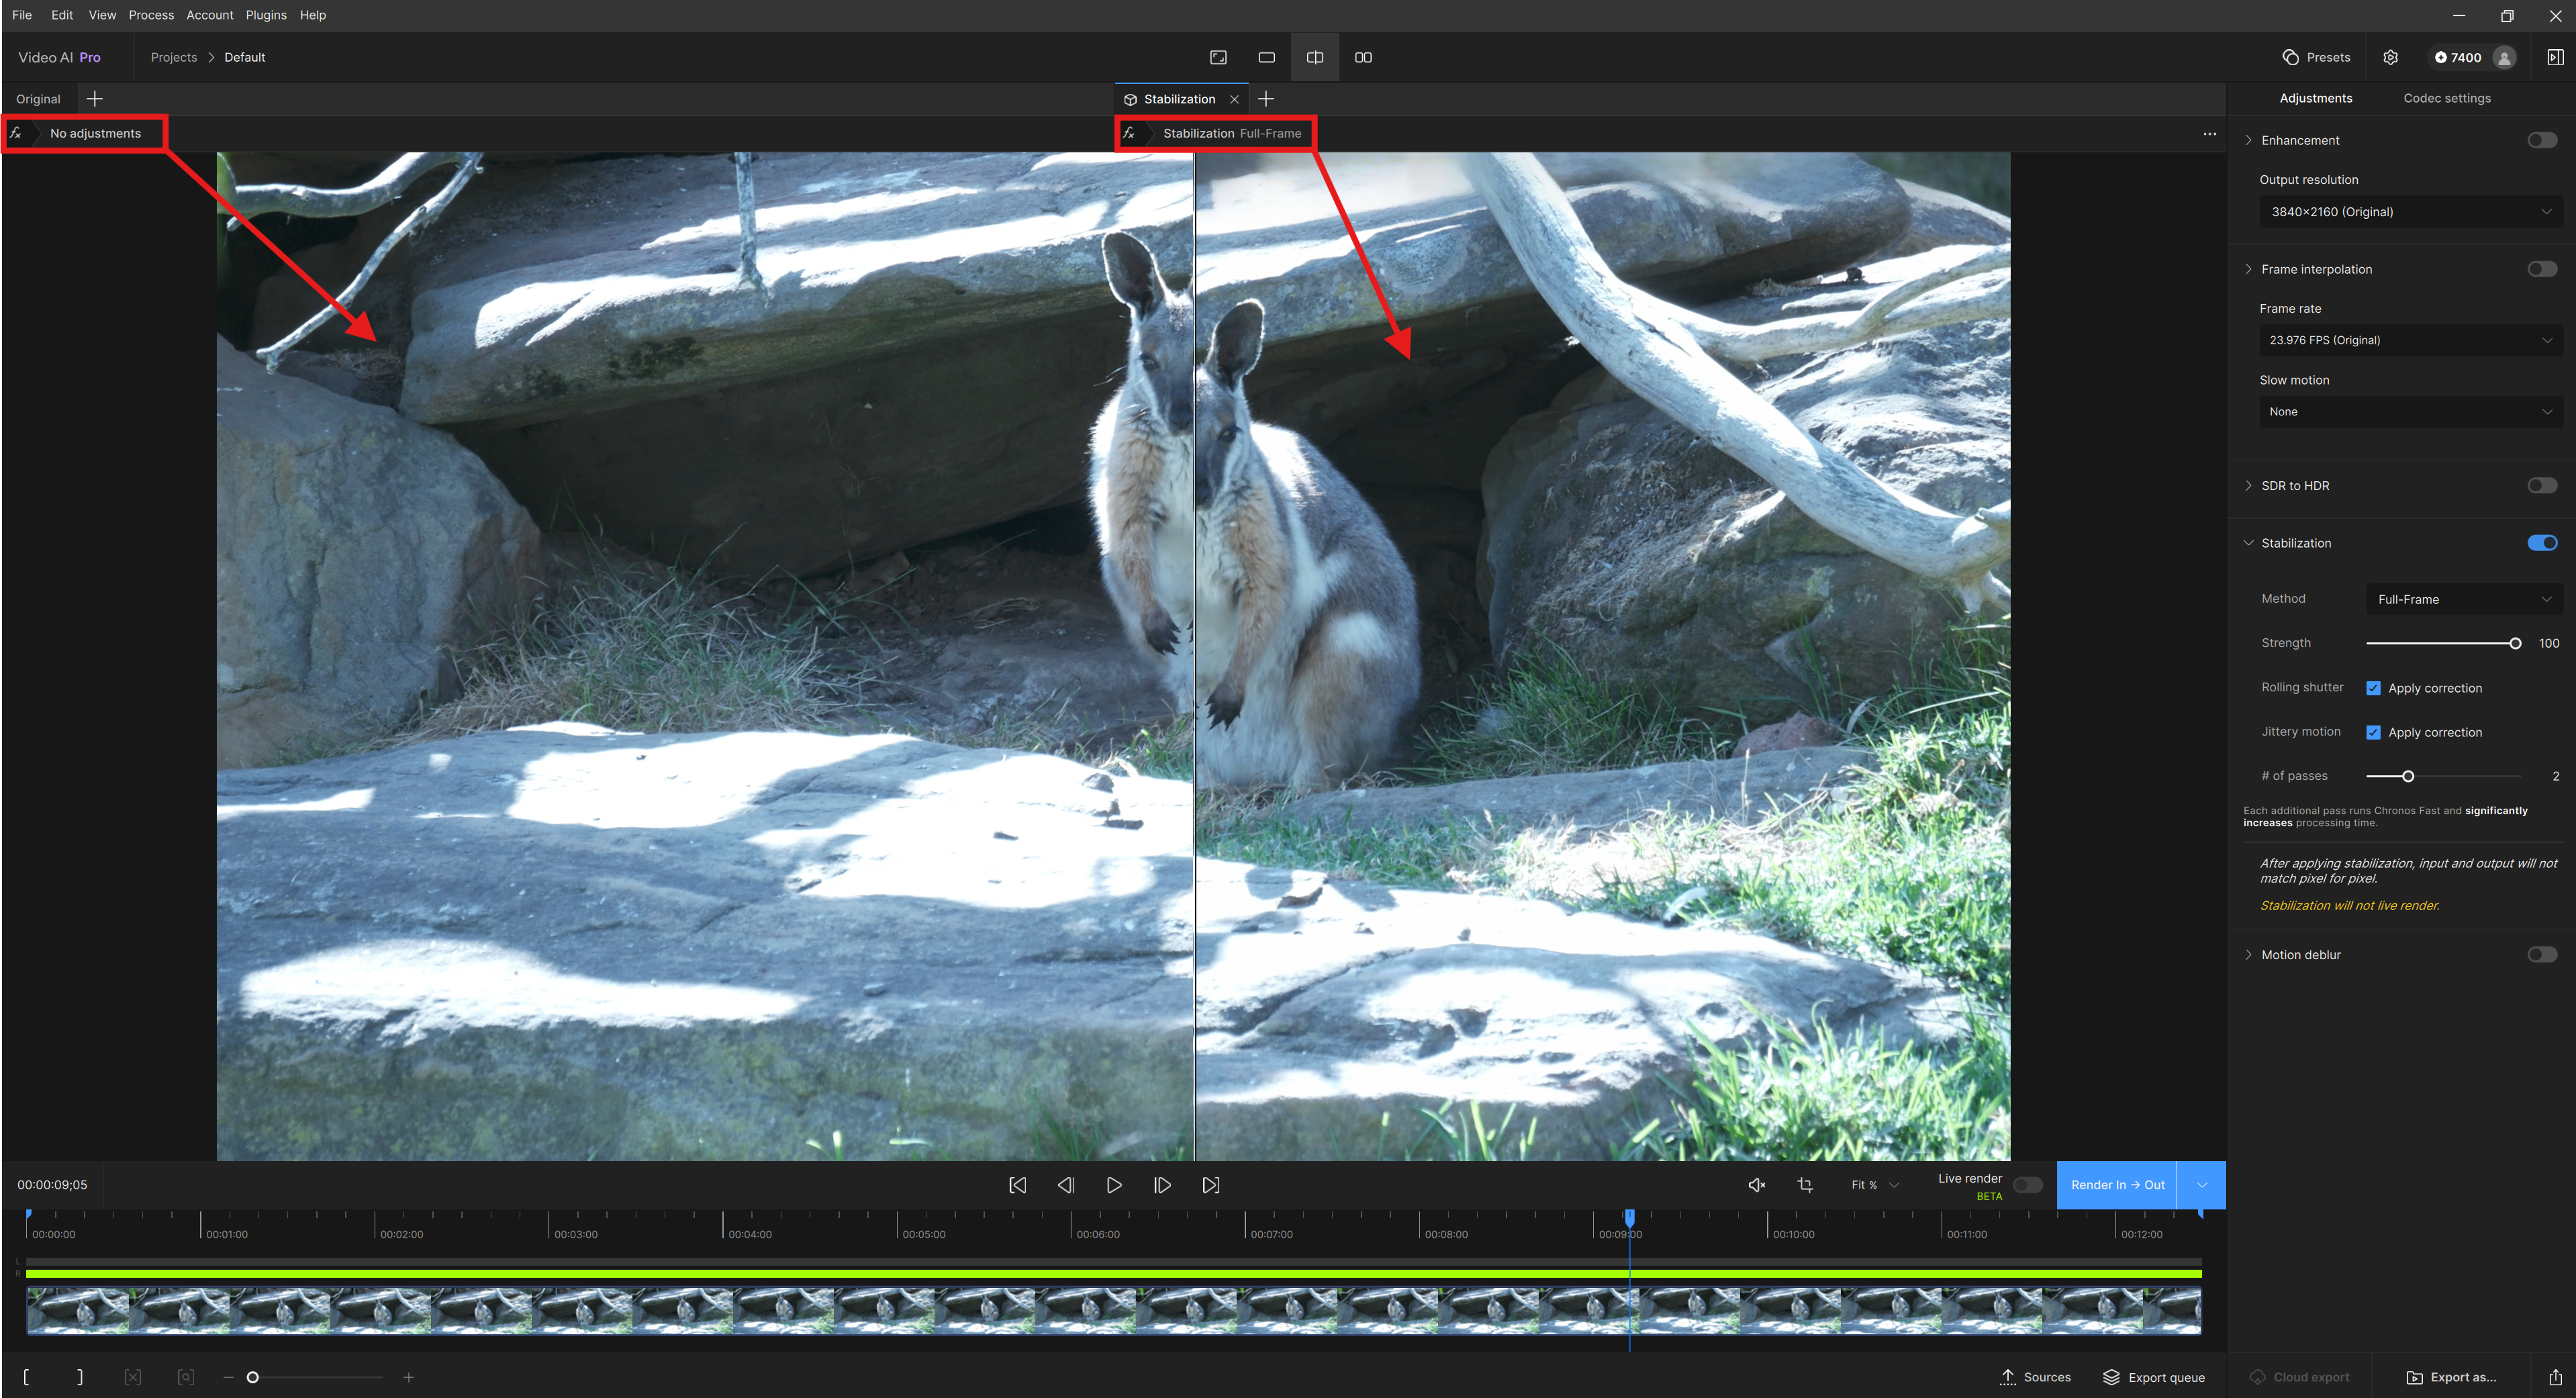Switch to the Codec settings tab
The width and height of the screenshot is (2576, 1398).
(x=2446, y=98)
